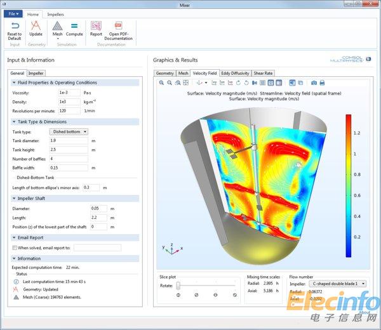This screenshot has height=330, width=381.
Task: Open the File menu
Action: tap(14, 13)
